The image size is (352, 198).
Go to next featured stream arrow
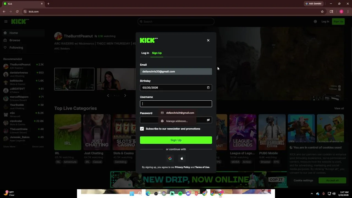(x=125, y=95)
